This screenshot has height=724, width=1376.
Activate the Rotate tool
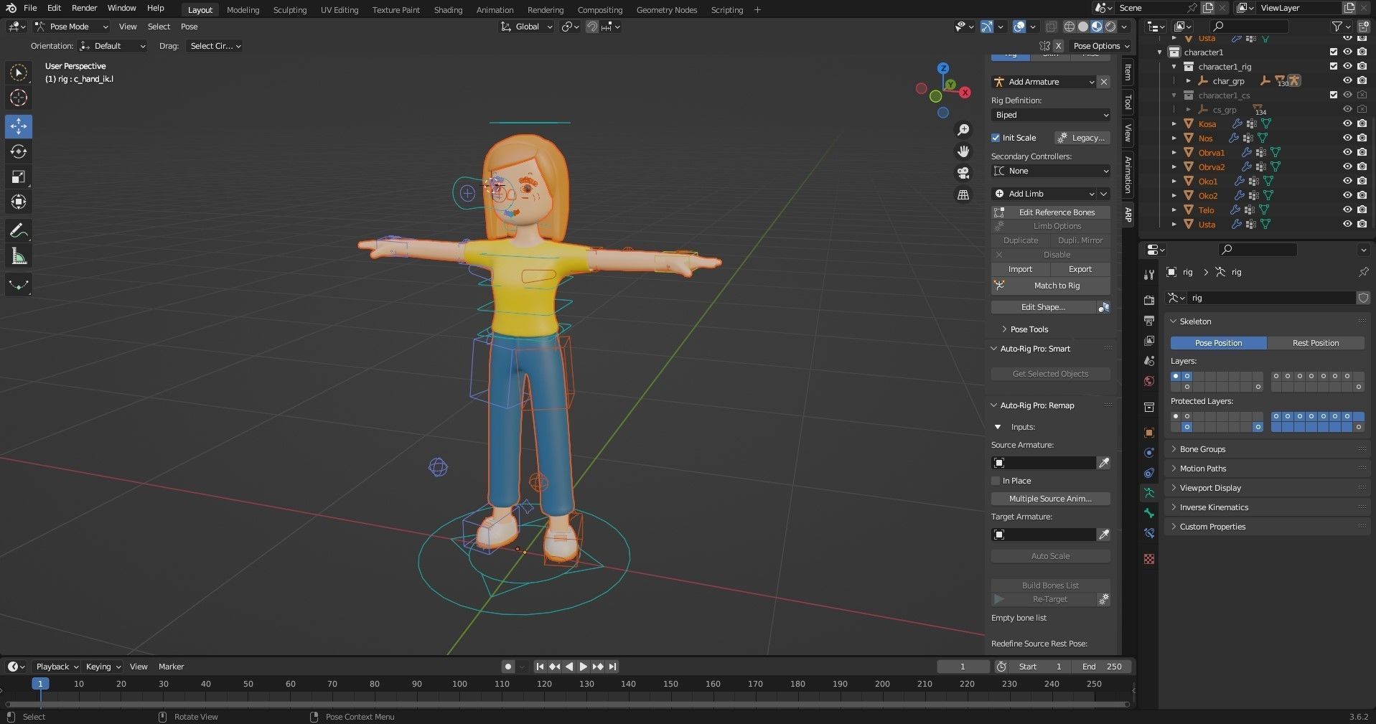pos(19,151)
